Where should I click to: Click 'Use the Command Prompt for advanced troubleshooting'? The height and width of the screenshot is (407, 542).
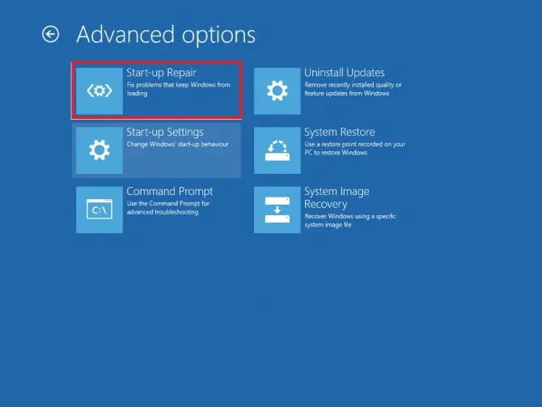[168, 207]
